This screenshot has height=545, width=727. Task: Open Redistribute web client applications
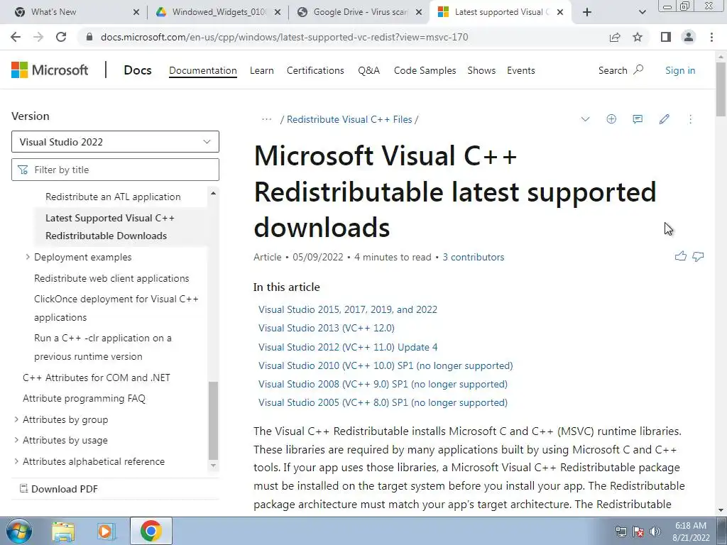(x=111, y=278)
